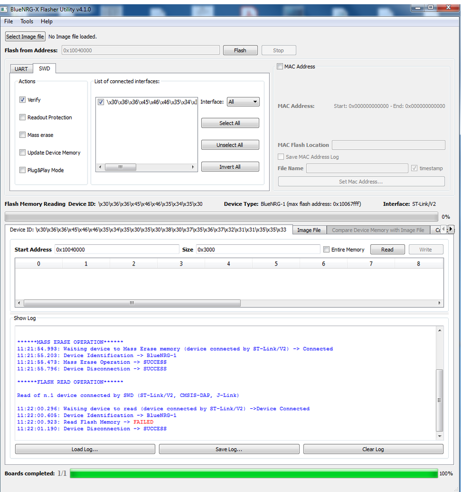Click memory table horizontal scrollbar thumb
The image size is (461, 492).
coord(132,303)
